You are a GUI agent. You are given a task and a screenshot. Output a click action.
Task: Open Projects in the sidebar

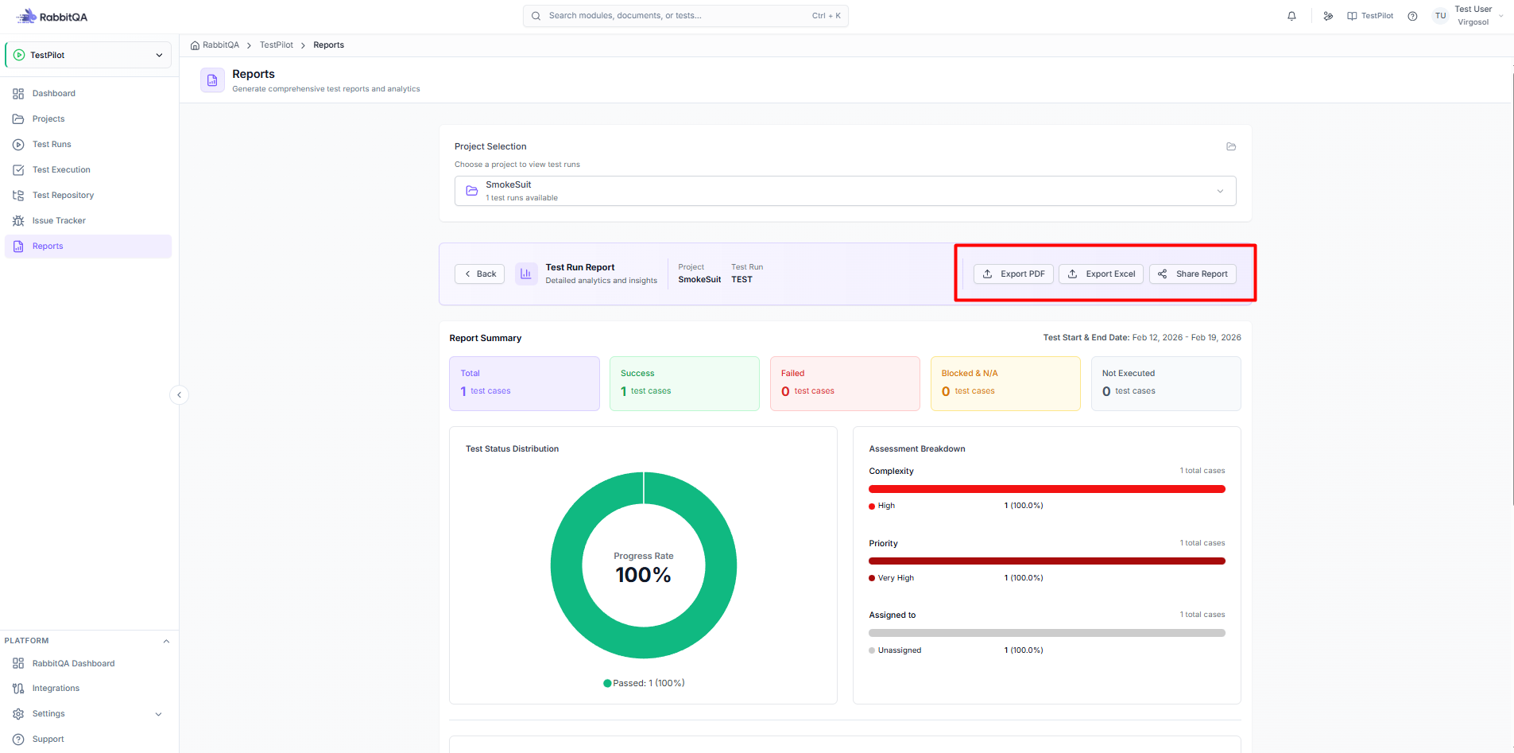coord(88,119)
